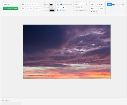
Task: Select the ペン pen tool
Action: coord(28,5)
